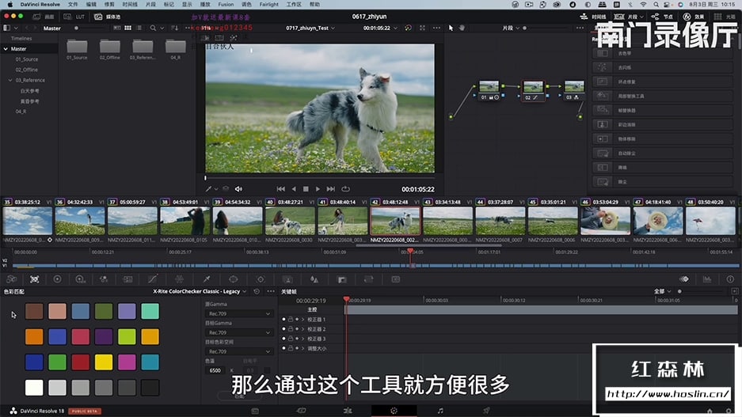Select clip thumbnail number 40
This screenshot has height=417, width=742.
point(291,220)
